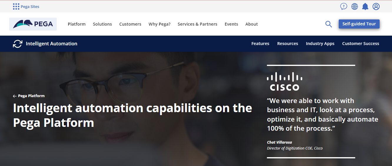Open the Platform menu
The height and width of the screenshot is (166, 392).
point(77,24)
